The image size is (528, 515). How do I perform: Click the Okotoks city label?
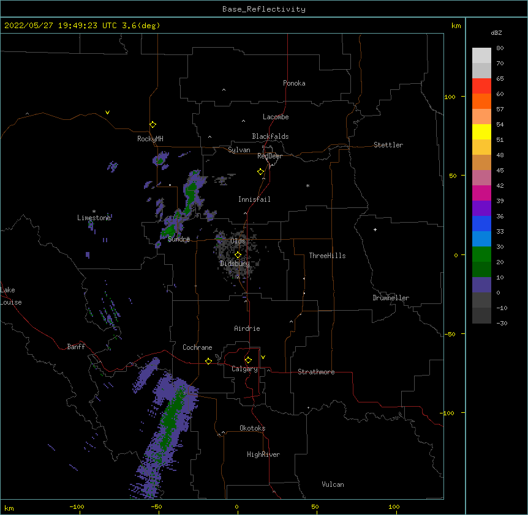pyautogui.click(x=252, y=428)
